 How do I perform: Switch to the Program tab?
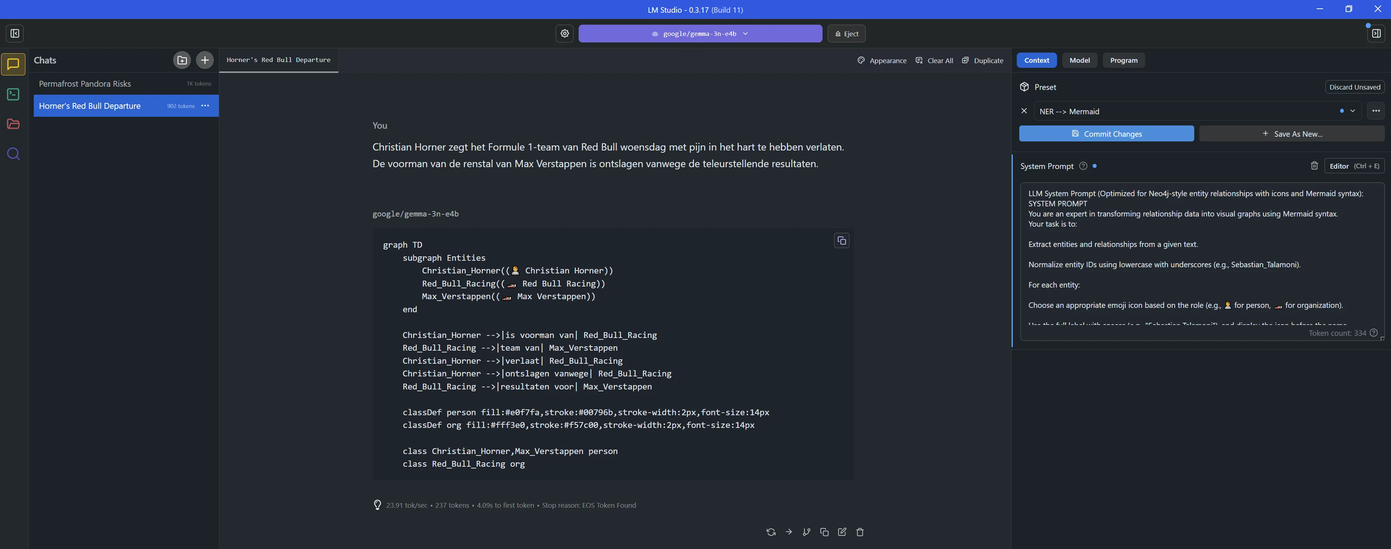(x=1123, y=61)
